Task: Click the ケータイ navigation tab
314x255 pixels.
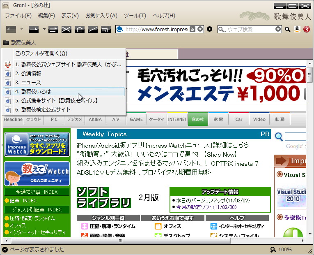Action: click(157, 119)
